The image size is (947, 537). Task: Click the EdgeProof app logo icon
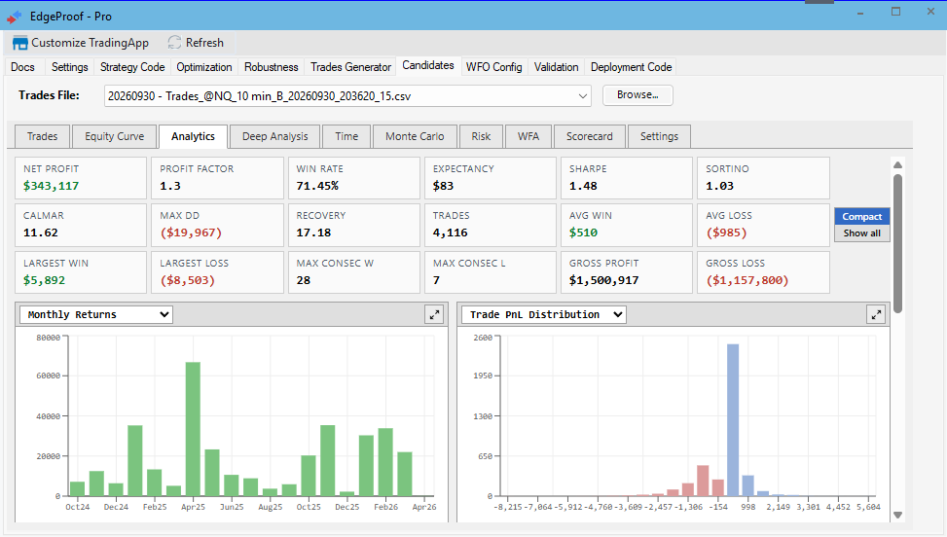click(x=14, y=17)
